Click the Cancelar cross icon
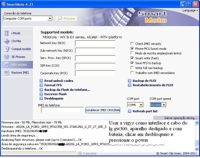200x158 pixels. coord(80,153)
